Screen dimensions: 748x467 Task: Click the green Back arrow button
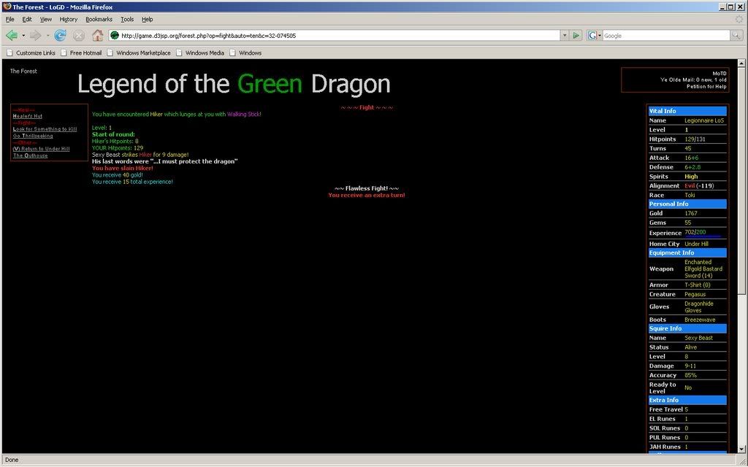[x=11, y=35]
